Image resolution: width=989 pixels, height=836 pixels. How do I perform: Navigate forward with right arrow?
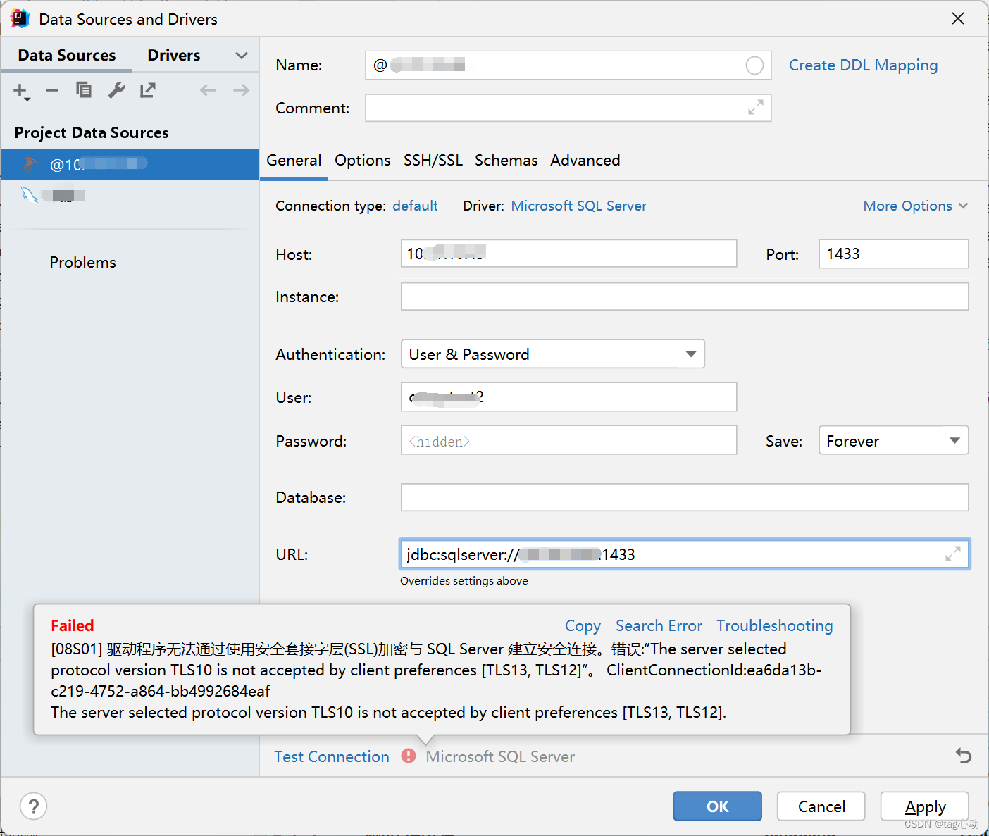click(x=241, y=90)
